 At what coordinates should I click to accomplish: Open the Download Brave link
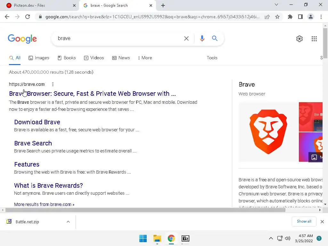click(x=37, y=122)
